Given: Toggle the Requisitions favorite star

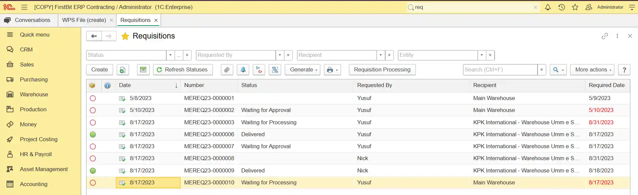Looking at the screenshot, I should pyautogui.click(x=125, y=36).
